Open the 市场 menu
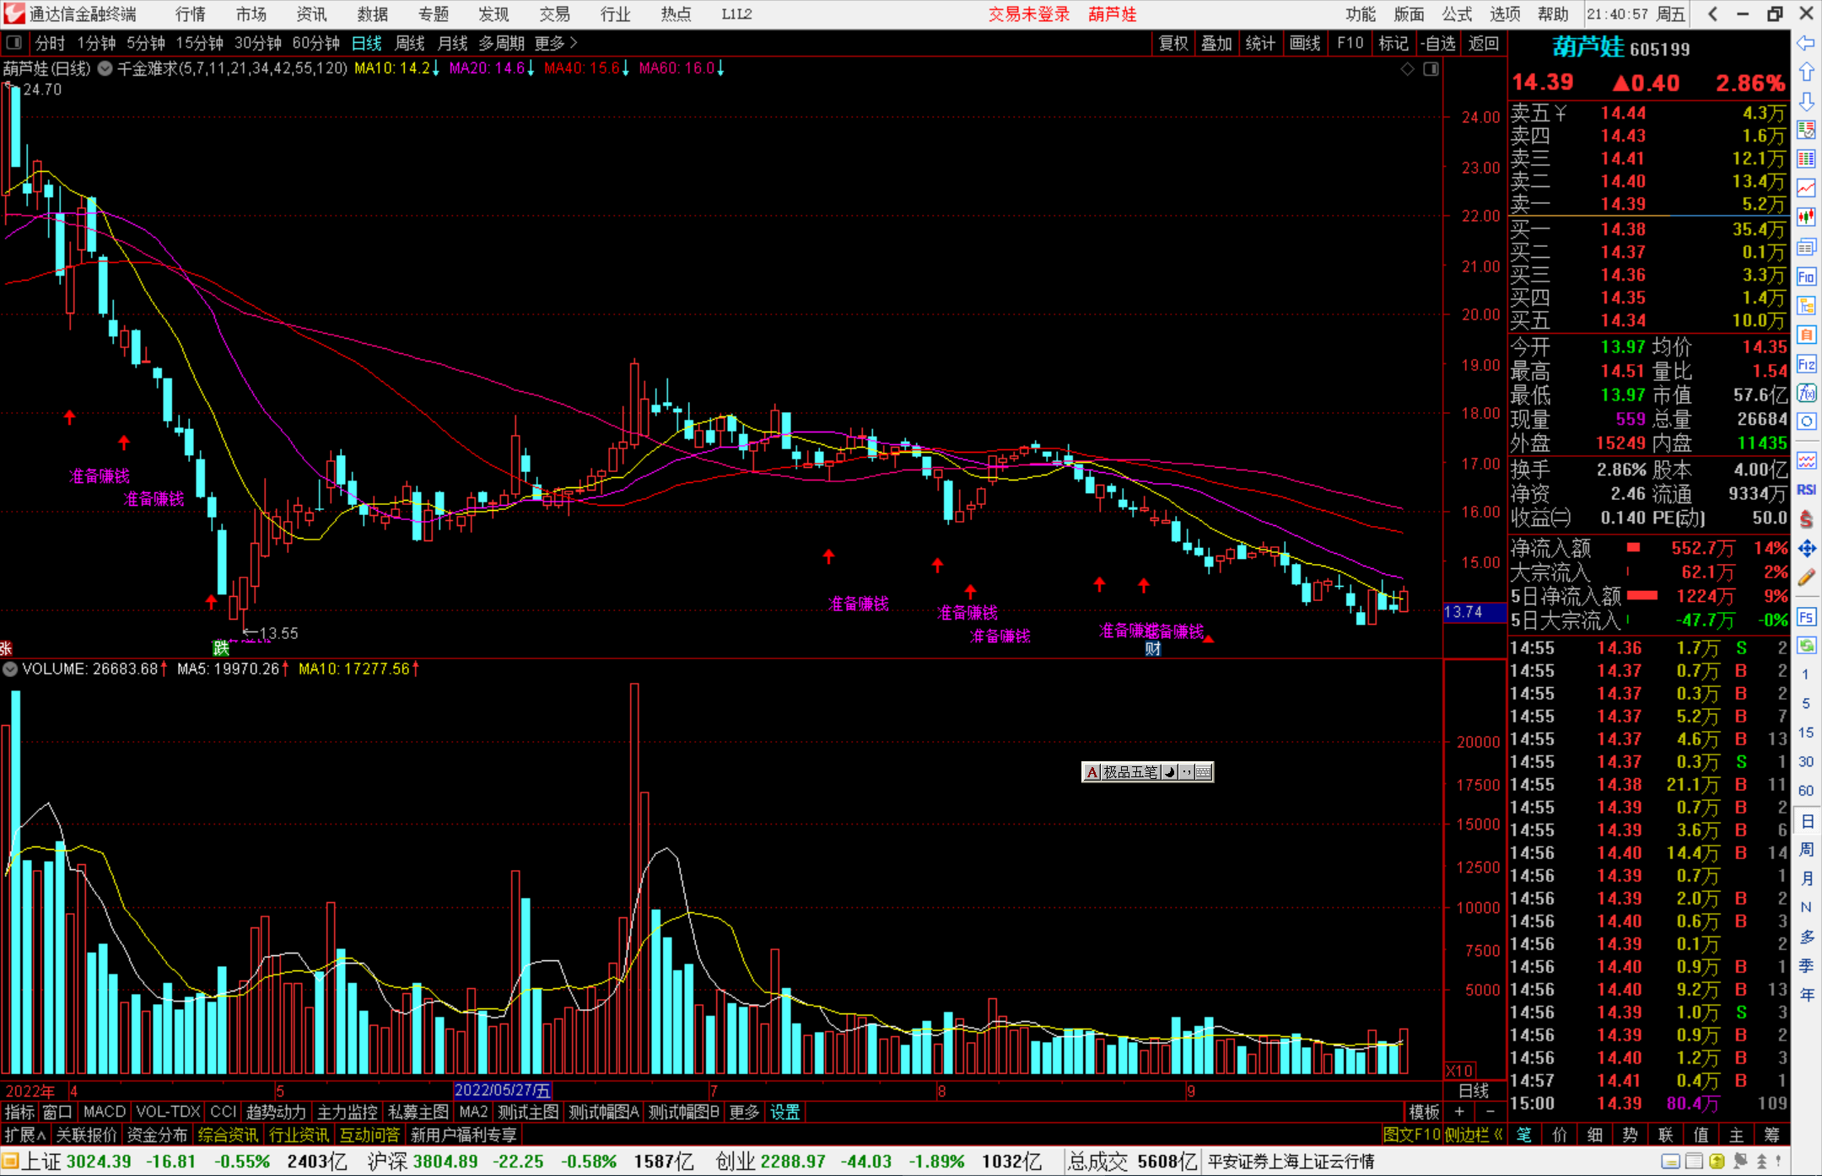 coord(251,13)
